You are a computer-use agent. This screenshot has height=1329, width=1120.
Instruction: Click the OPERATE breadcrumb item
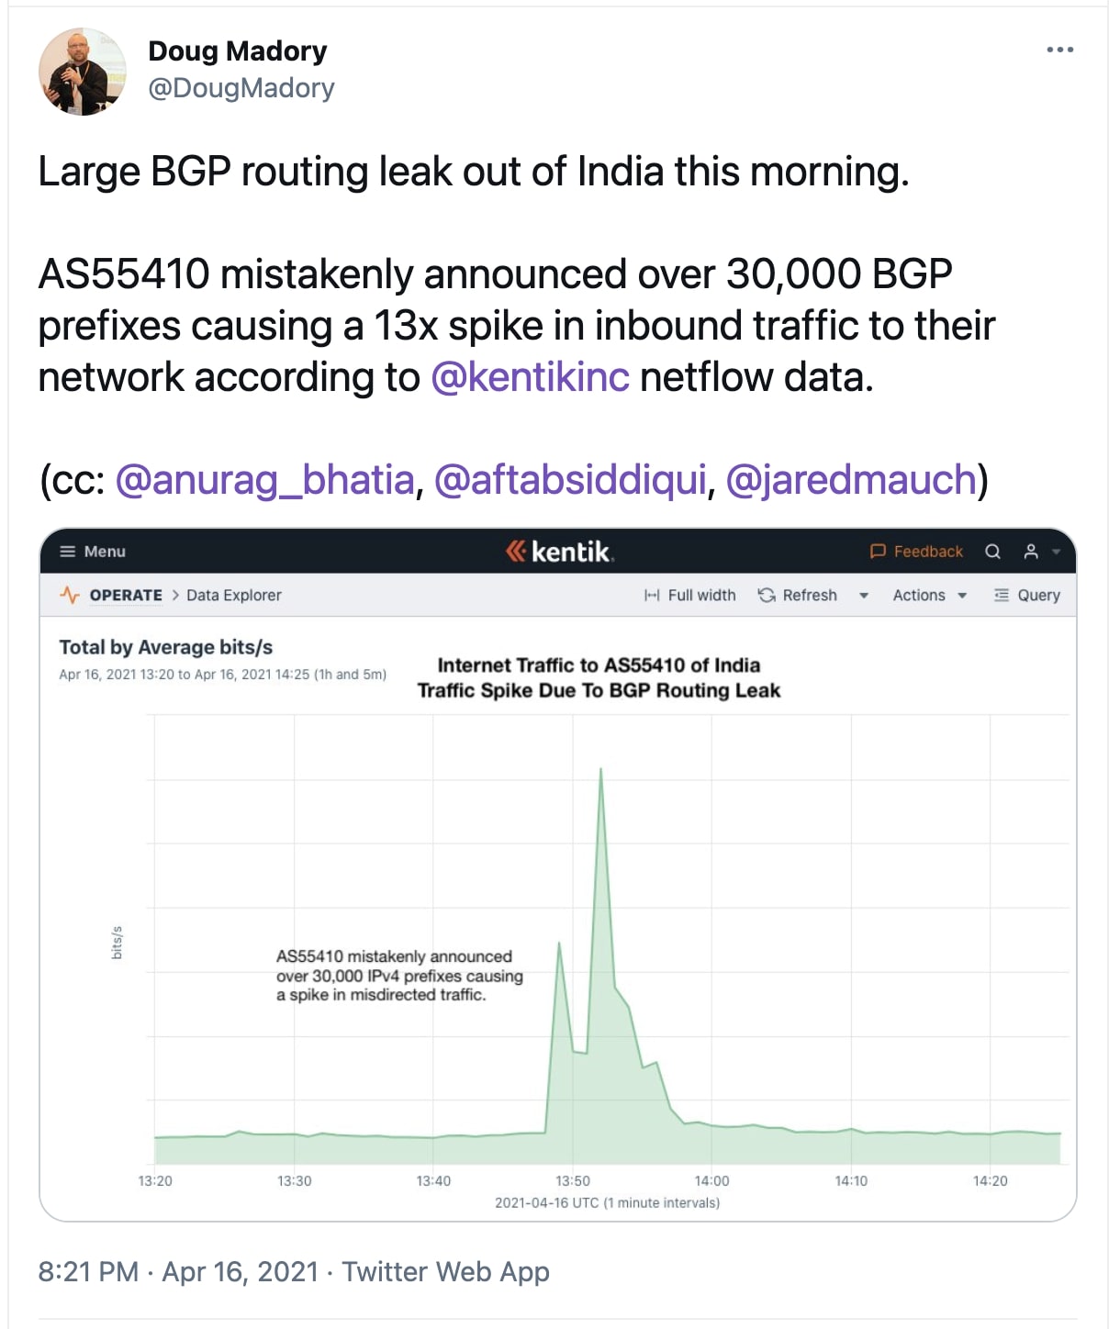tap(126, 595)
